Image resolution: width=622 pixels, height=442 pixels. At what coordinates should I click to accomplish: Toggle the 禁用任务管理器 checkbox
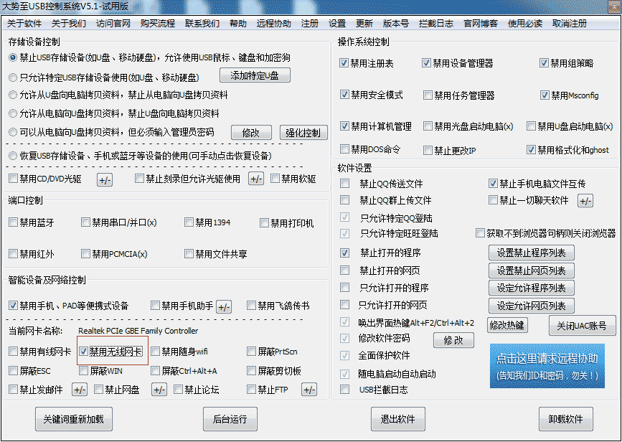(x=428, y=95)
